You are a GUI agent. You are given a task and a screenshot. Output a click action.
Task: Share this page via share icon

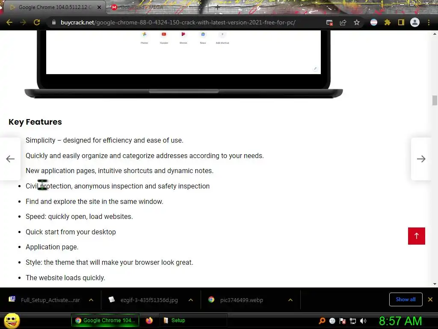(343, 23)
